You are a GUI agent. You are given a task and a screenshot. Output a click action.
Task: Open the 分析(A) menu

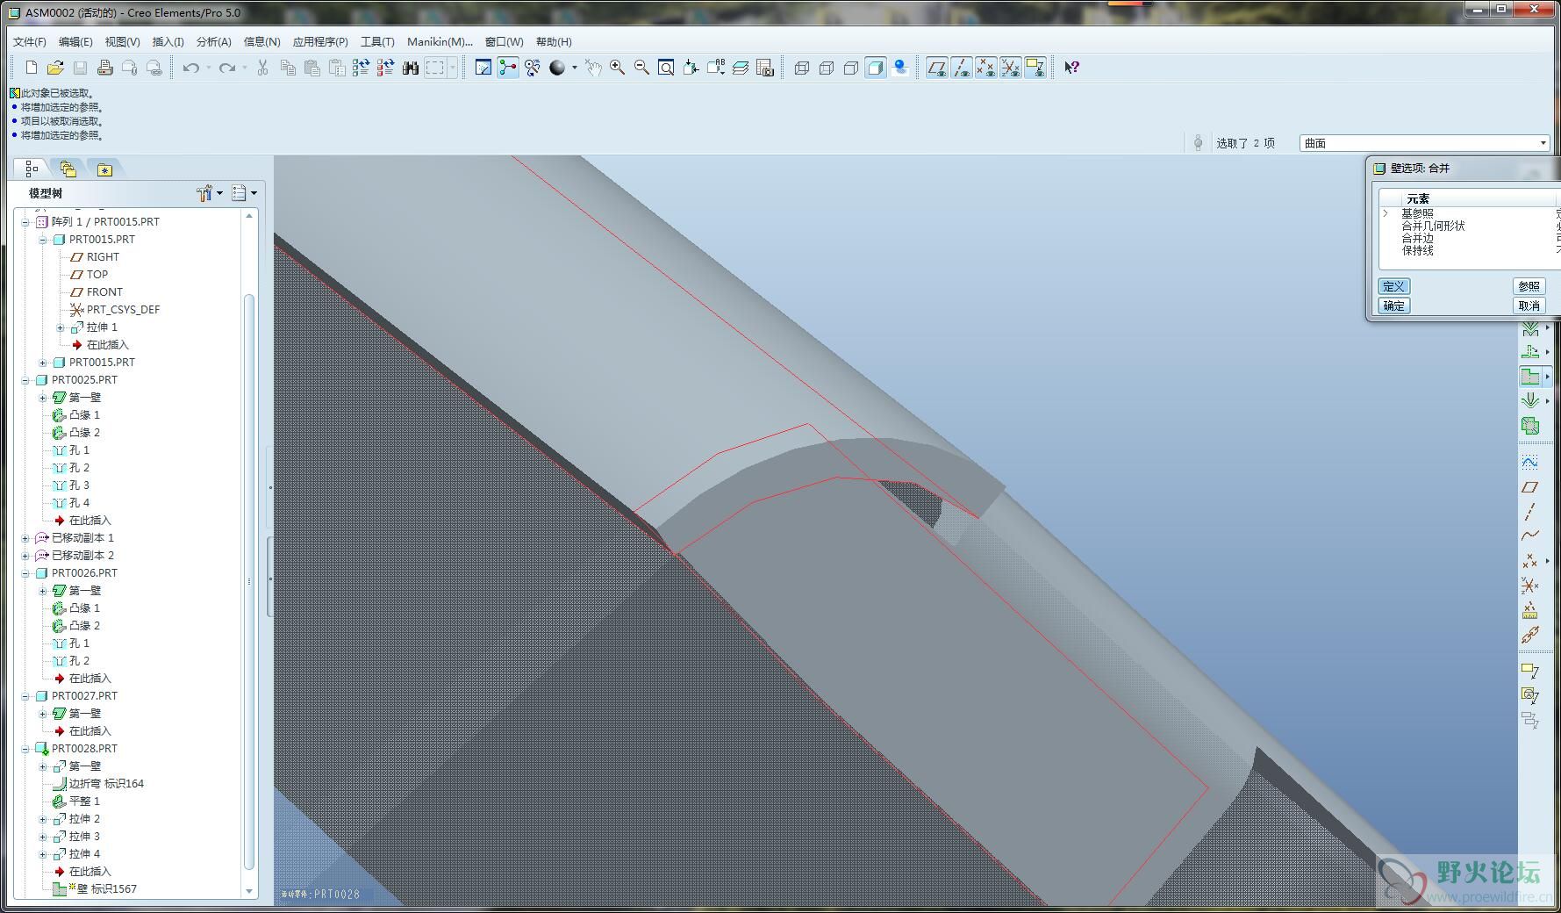pyautogui.click(x=213, y=41)
